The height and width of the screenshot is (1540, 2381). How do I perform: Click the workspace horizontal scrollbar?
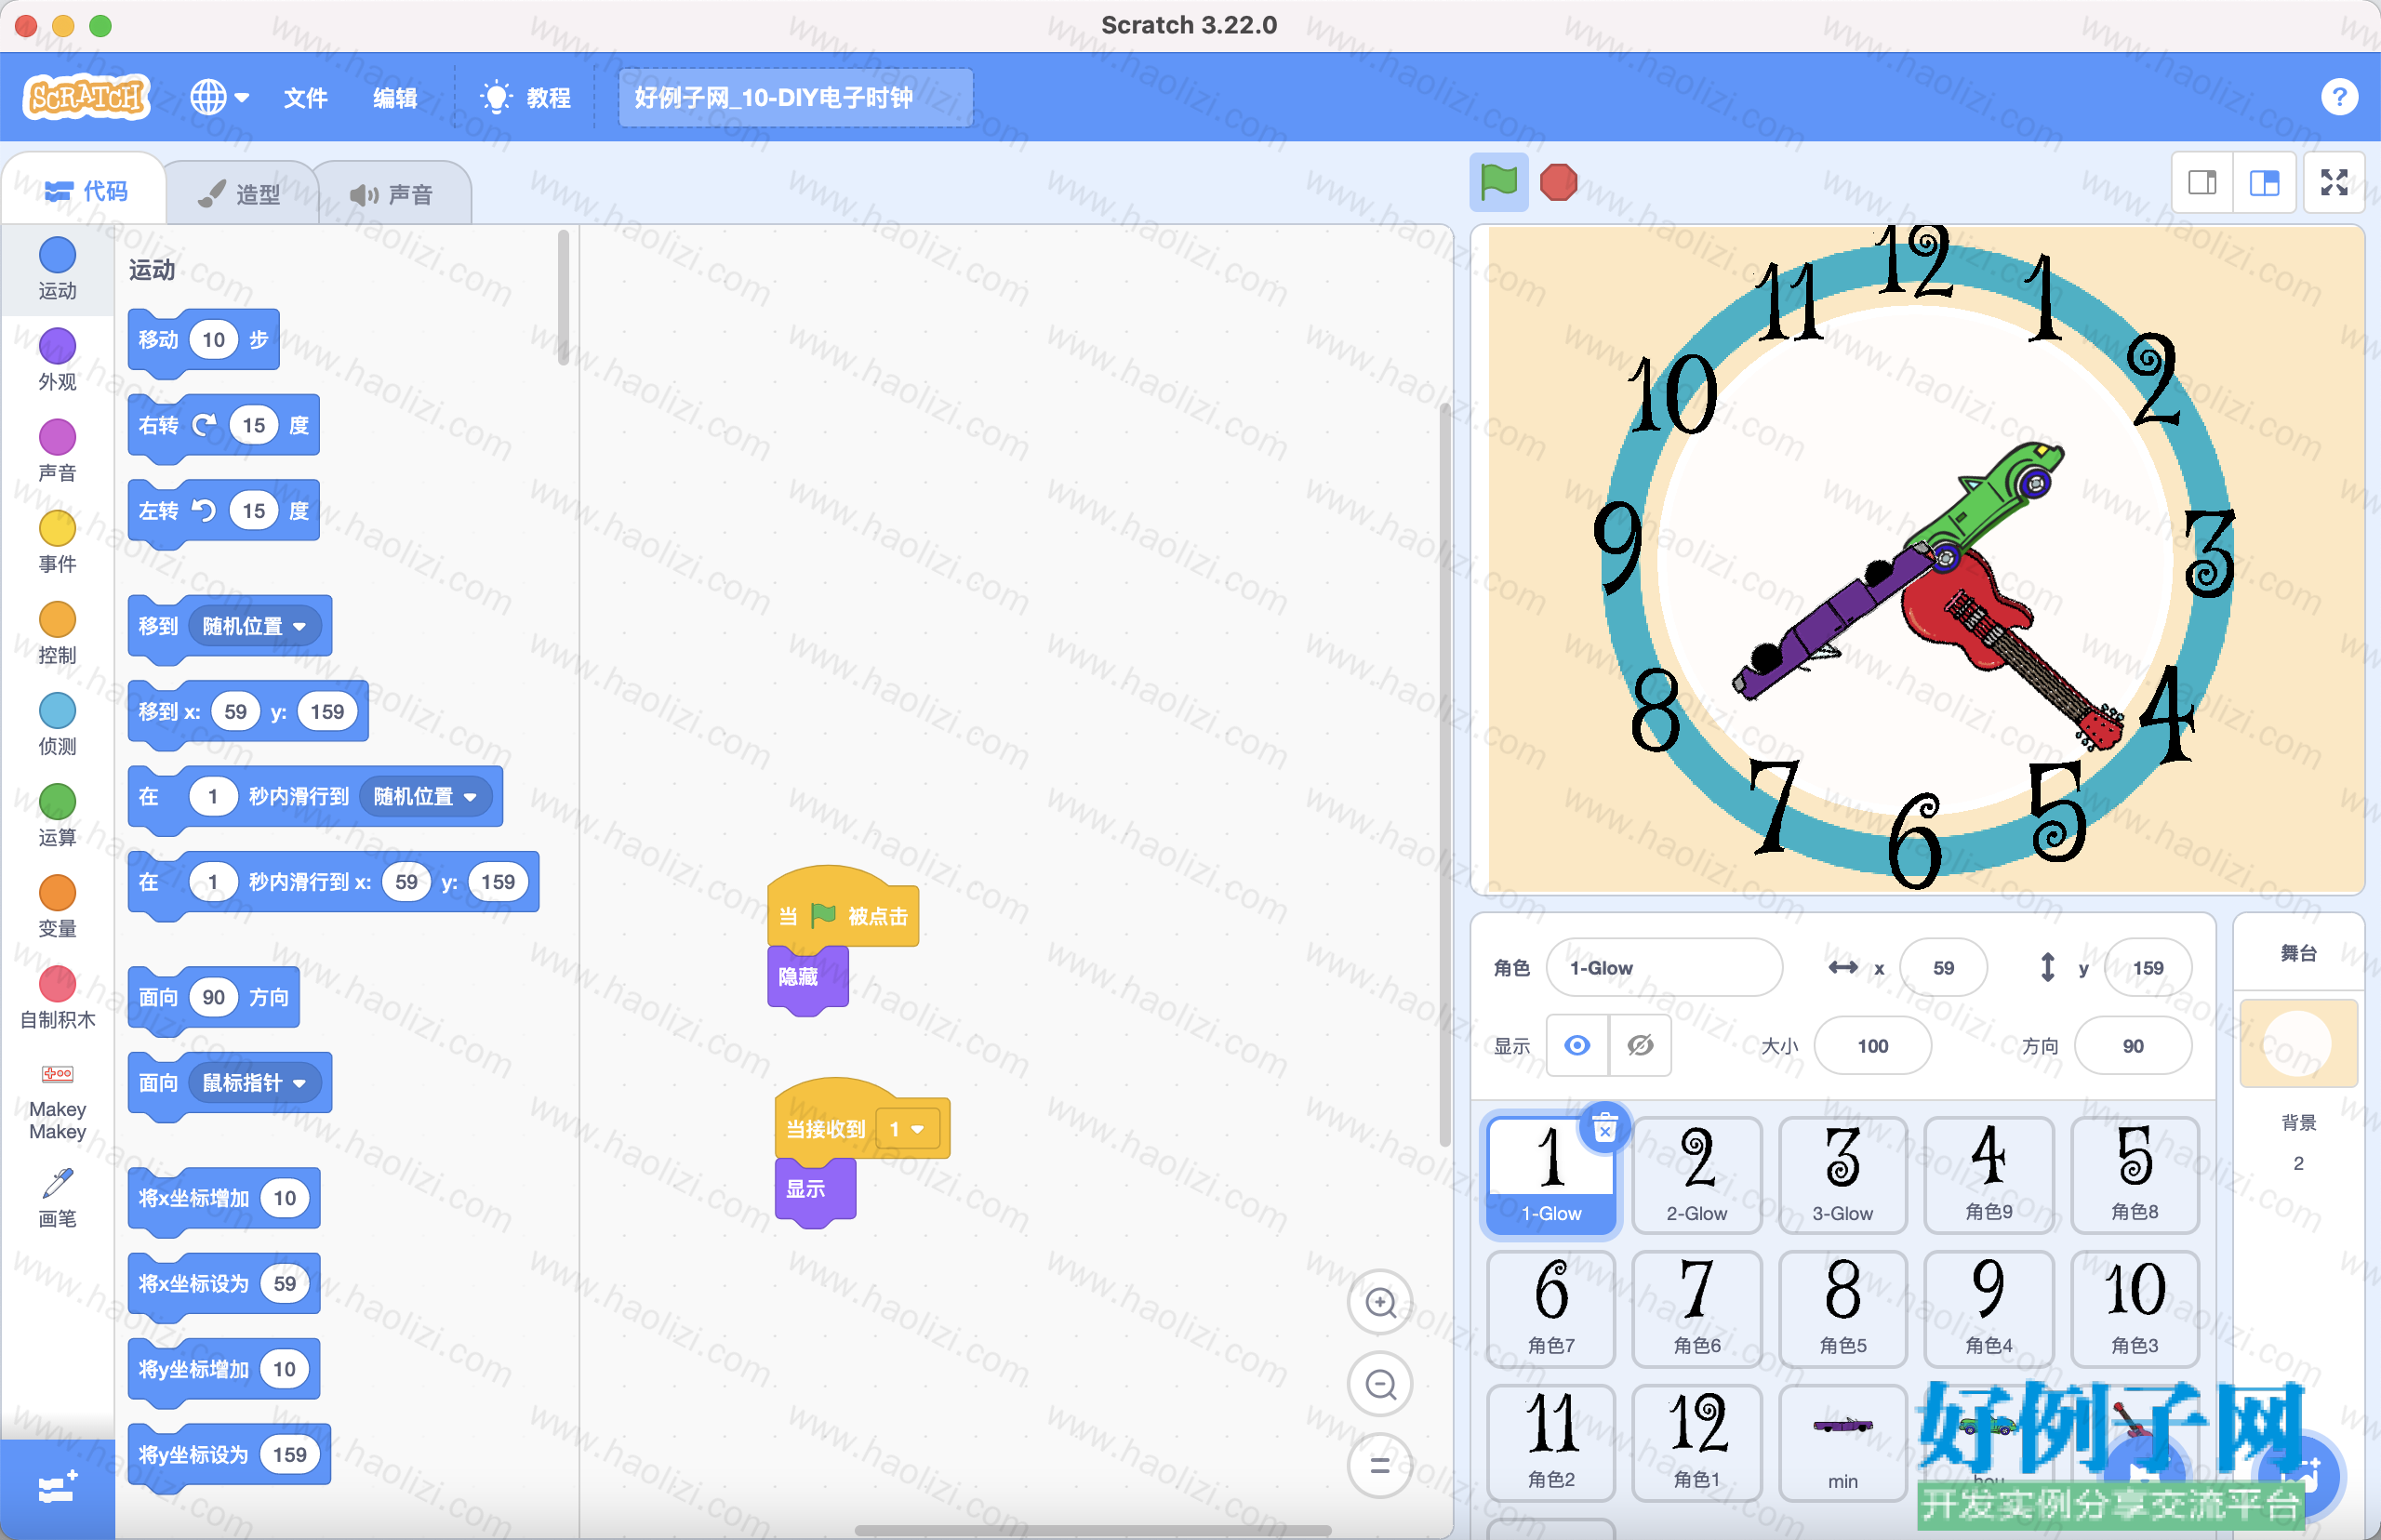1092,1530
